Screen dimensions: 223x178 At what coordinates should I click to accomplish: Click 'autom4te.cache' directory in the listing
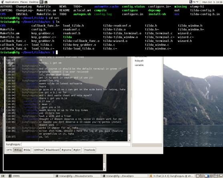coord(106,6)
